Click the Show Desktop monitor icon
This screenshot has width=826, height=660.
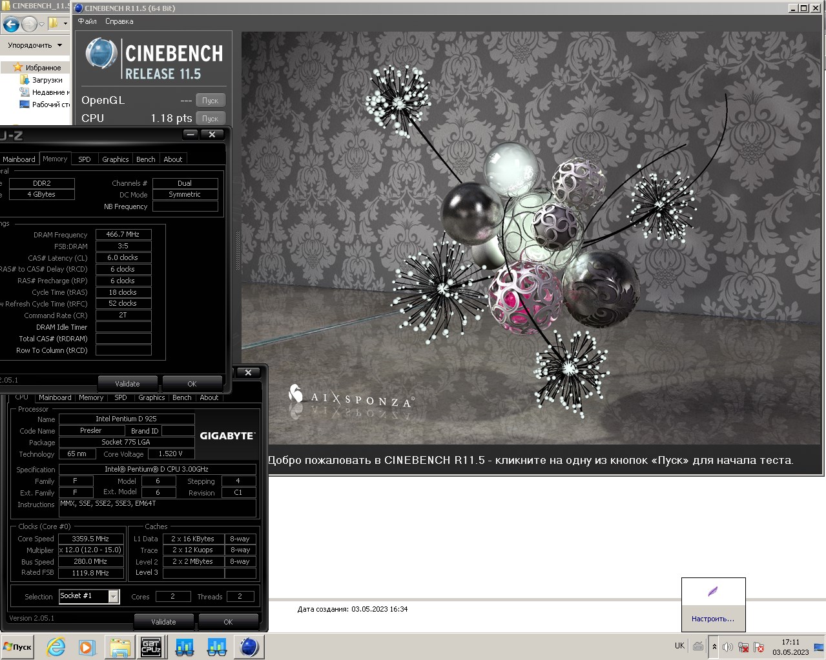(x=819, y=646)
